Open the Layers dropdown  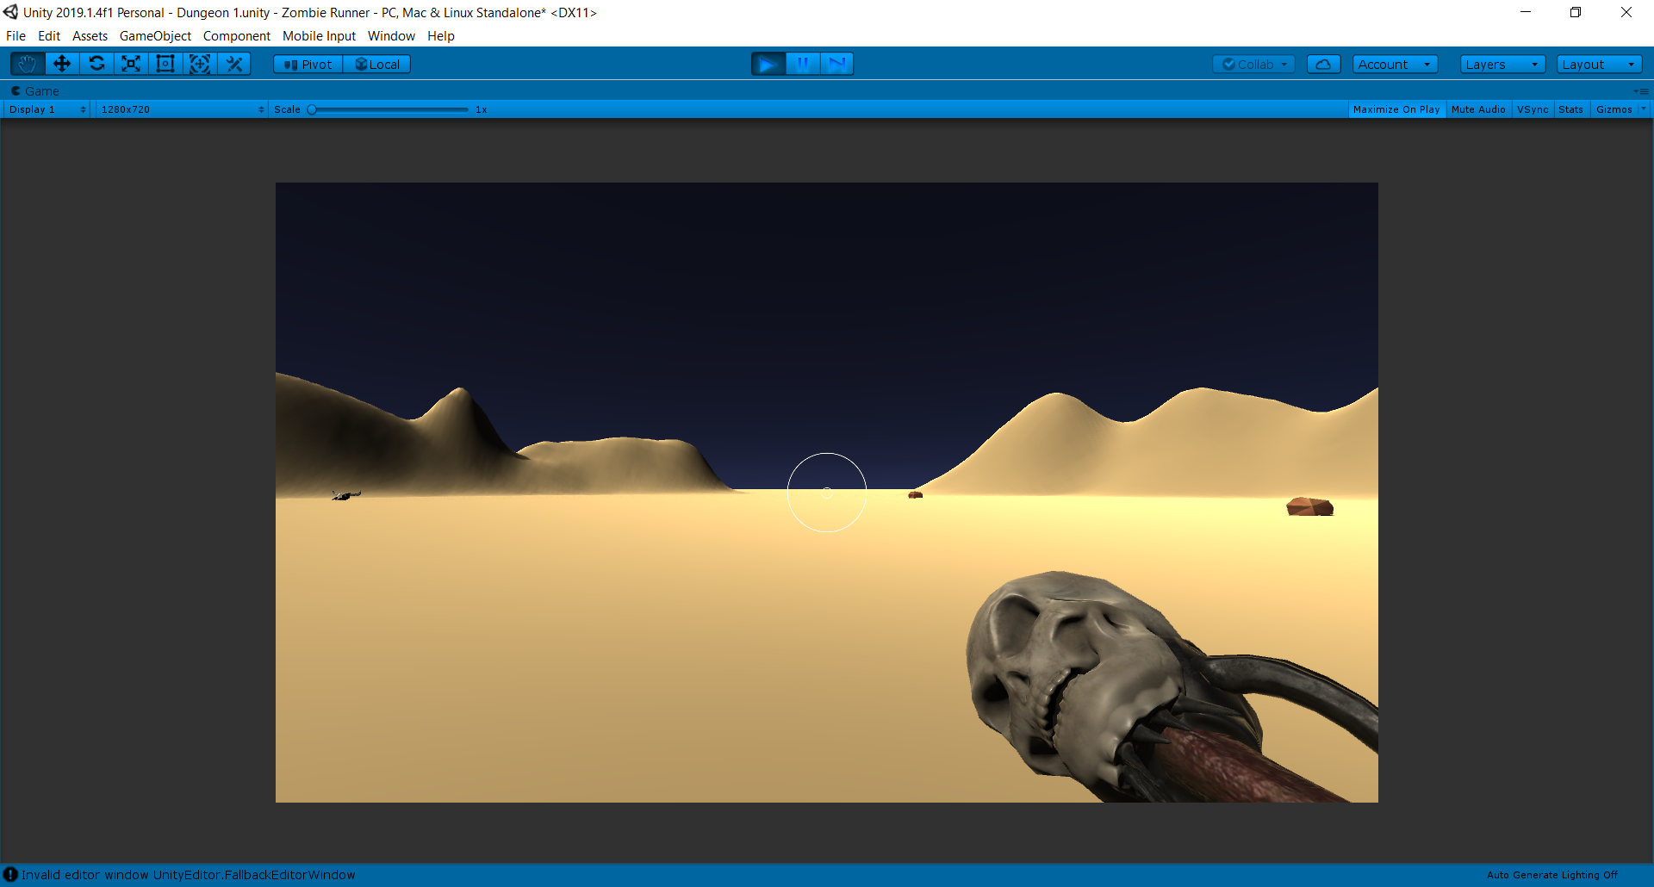click(x=1502, y=65)
